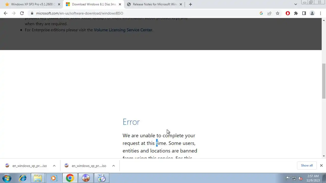This screenshot has width=326, height=183.
Task: Open the Windows Start button
Action: (7, 178)
